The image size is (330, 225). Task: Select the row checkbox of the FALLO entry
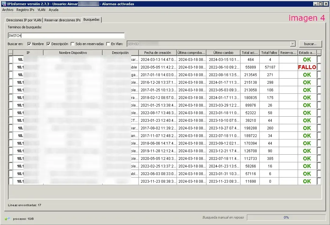point(11,67)
